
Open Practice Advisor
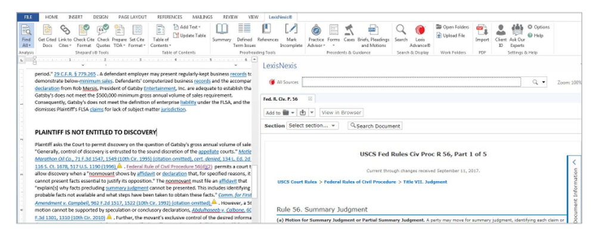[316, 36]
